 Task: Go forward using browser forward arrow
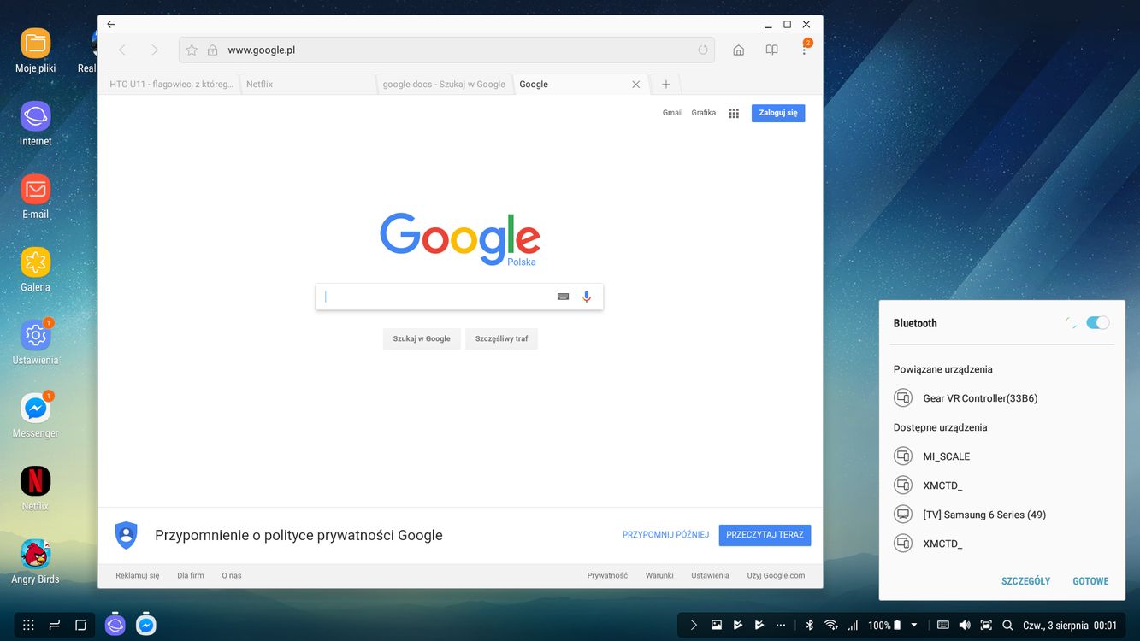155,50
